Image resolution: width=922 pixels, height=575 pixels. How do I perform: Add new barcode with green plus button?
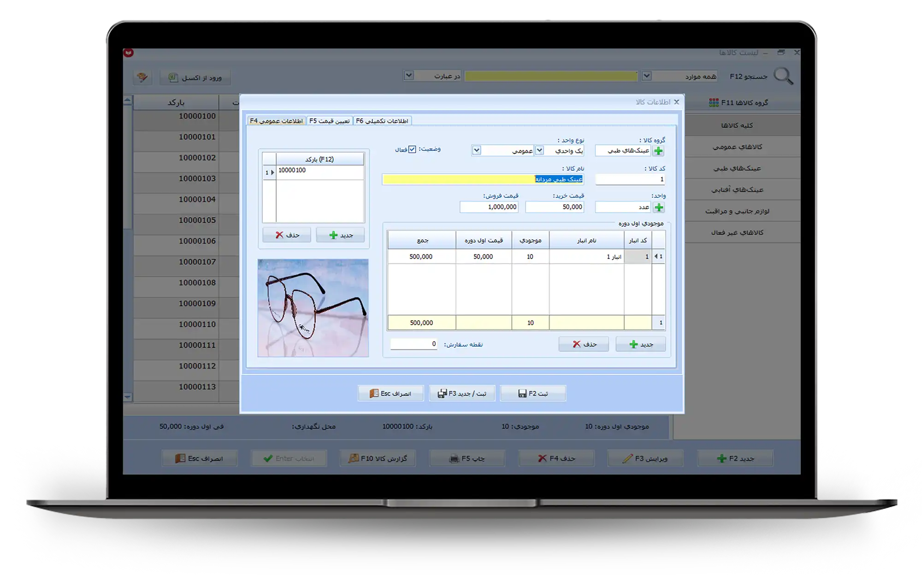pyautogui.click(x=341, y=235)
